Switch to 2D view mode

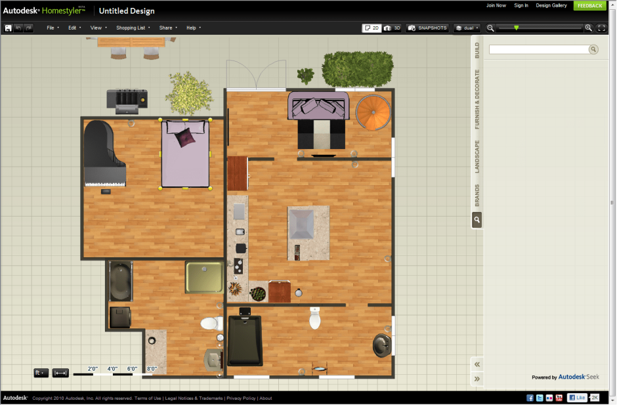click(372, 28)
